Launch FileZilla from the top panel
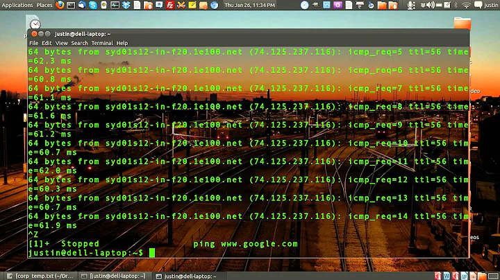 [x=170, y=5]
